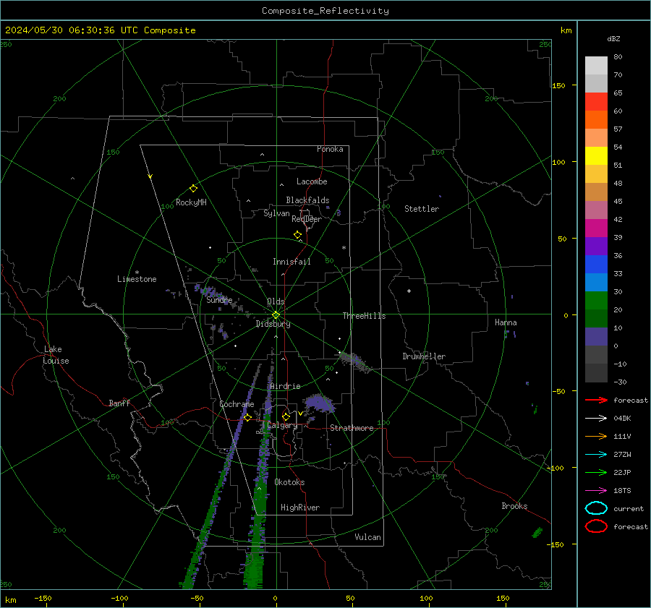Viewport: 651px width, 608px height.
Task: Select the green 30 dBZ color swatch
Action: (596, 301)
